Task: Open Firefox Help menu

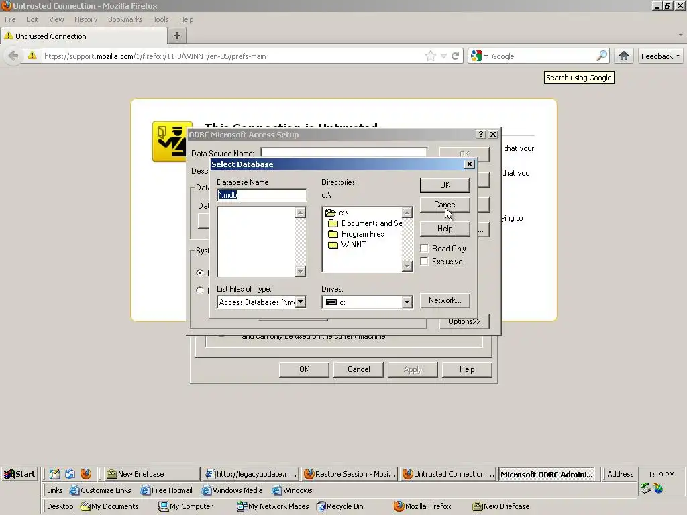Action: click(x=187, y=19)
